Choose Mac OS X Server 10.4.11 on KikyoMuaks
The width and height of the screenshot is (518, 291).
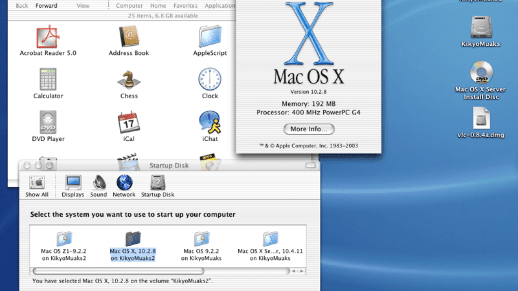(270, 247)
